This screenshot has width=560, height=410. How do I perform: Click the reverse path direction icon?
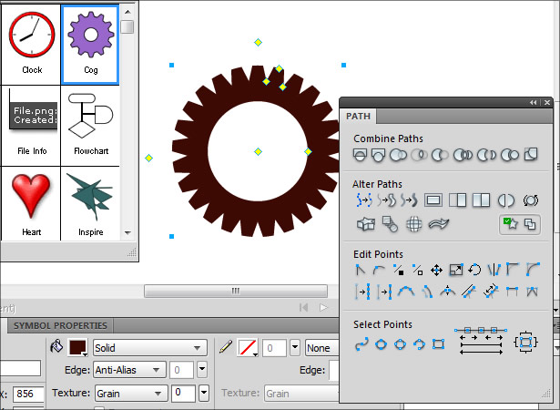pos(531,200)
